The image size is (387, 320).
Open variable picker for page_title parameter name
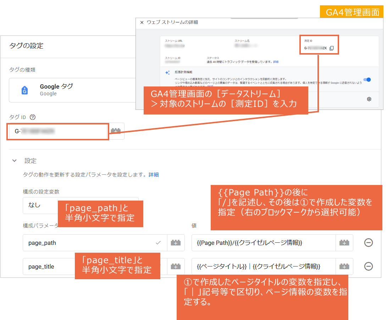176,266
